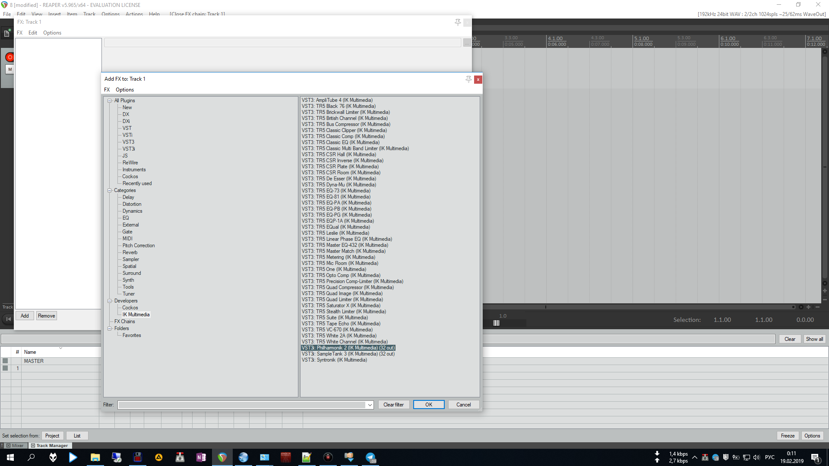Image resolution: width=829 pixels, height=466 pixels.
Task: Pin the FX: Track 1 window
Action: coord(458,22)
